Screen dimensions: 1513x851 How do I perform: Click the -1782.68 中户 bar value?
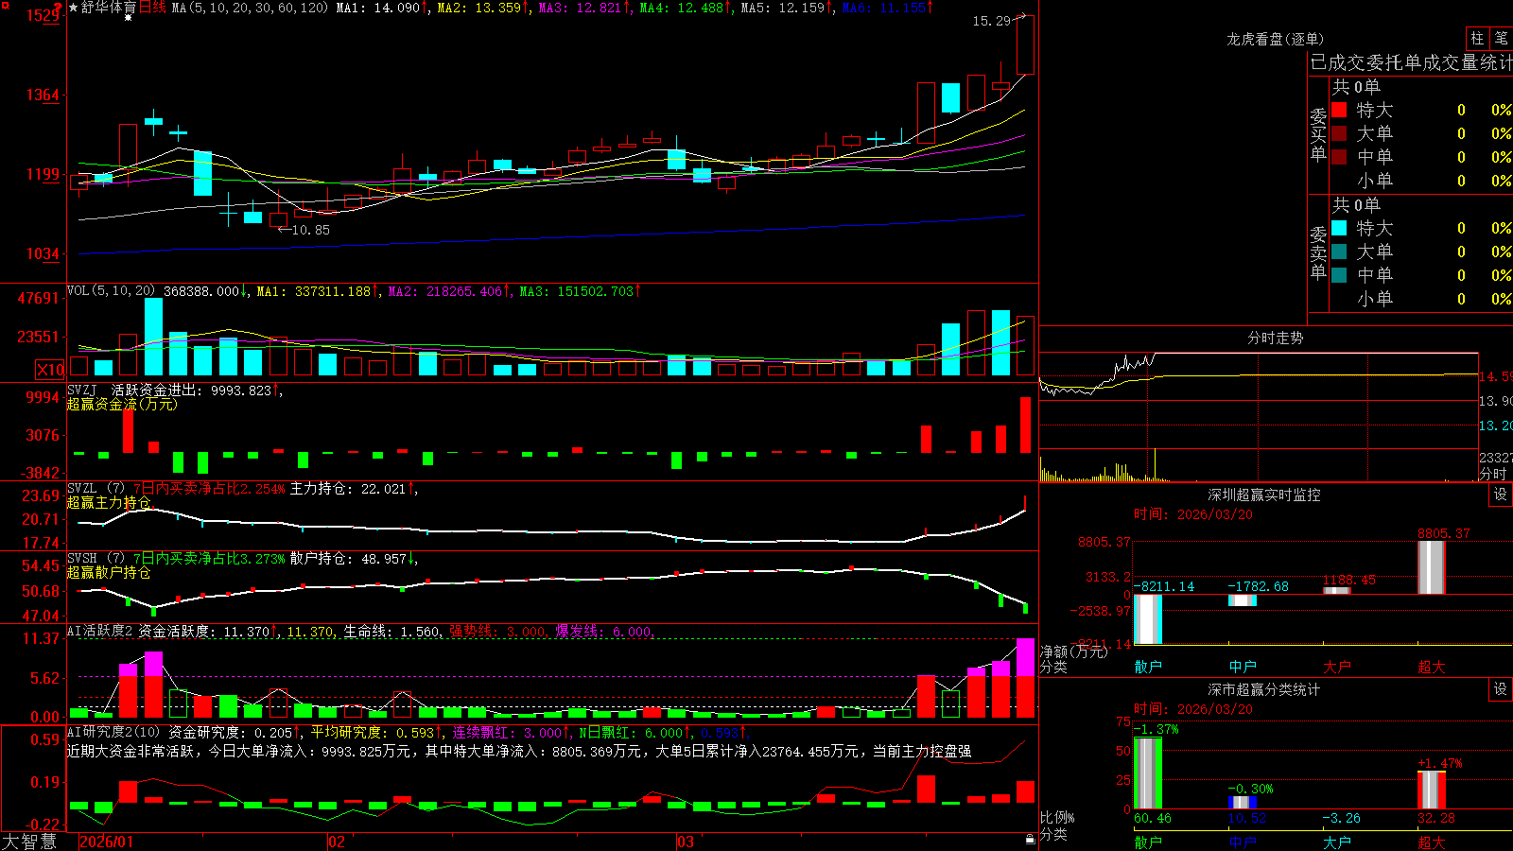pyautogui.click(x=1259, y=586)
